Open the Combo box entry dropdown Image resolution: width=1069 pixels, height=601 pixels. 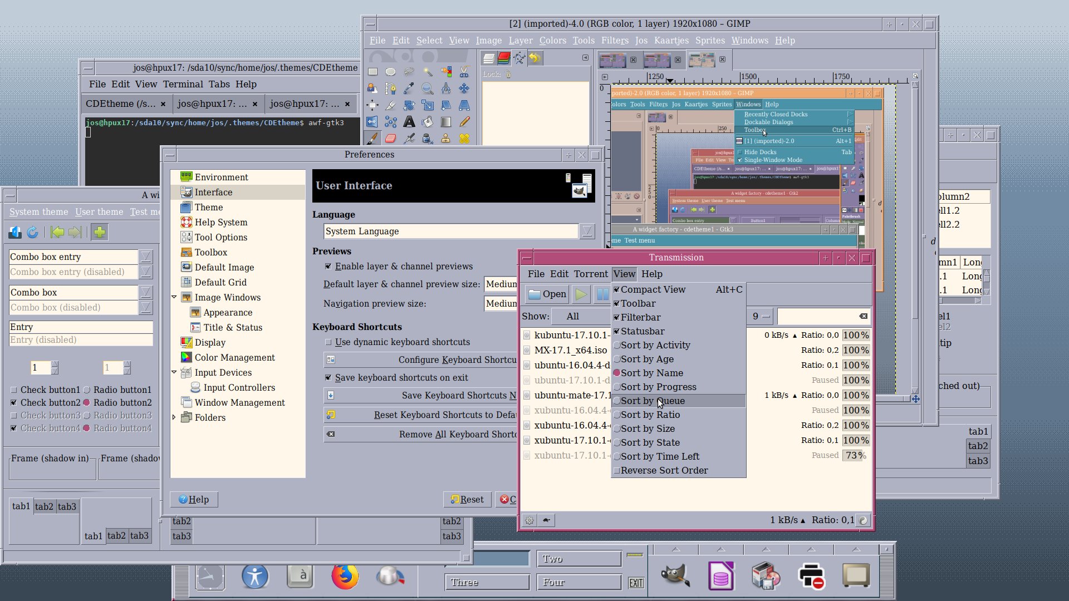pyautogui.click(x=145, y=257)
